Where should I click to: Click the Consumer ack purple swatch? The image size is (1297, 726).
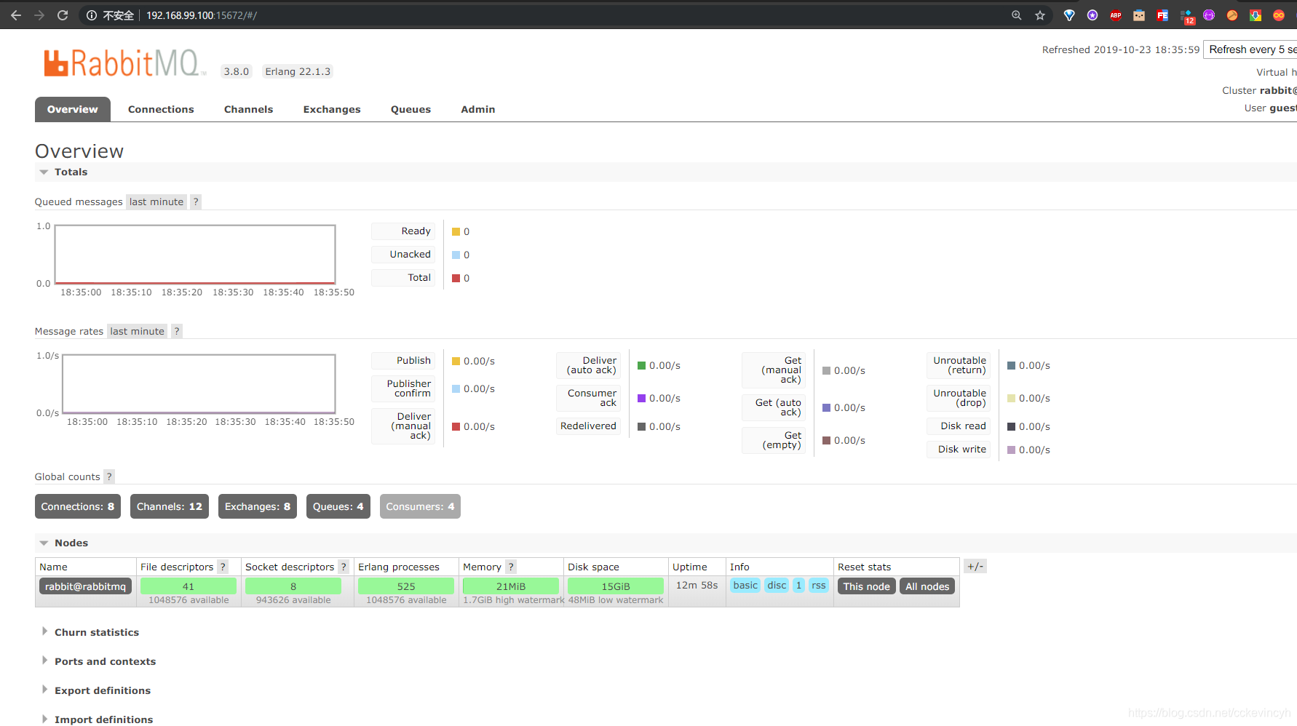[641, 398]
